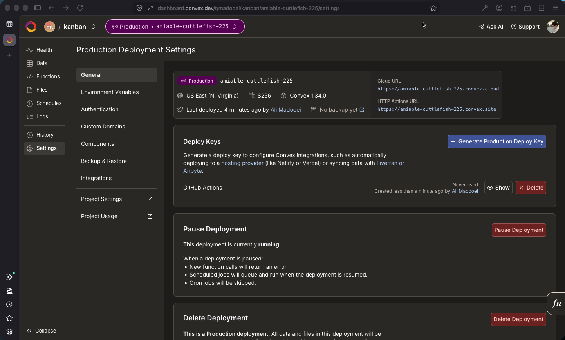Open Integrations settings
Viewport: 565px width, 340px height.
pos(117,178)
